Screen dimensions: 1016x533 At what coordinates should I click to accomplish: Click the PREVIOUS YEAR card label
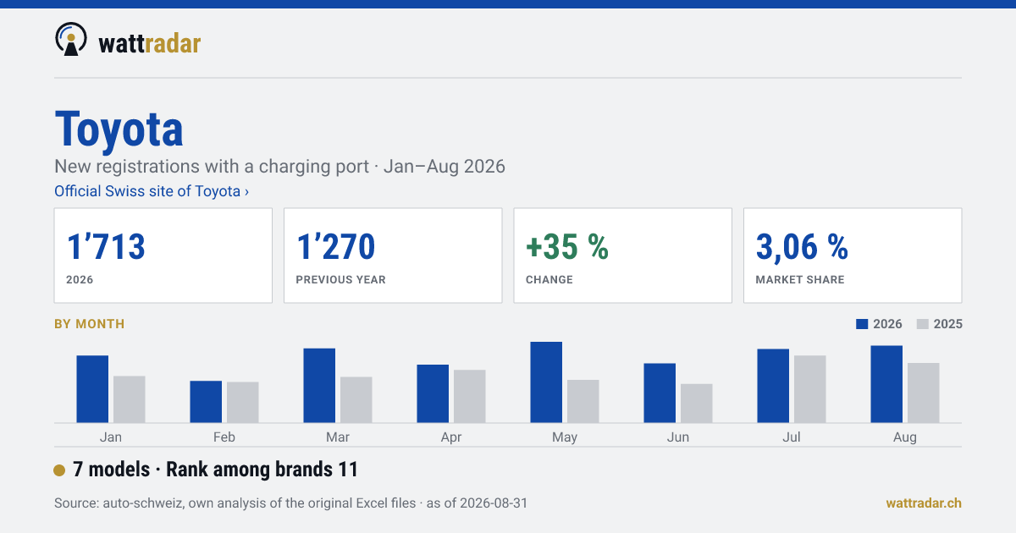[x=340, y=280]
